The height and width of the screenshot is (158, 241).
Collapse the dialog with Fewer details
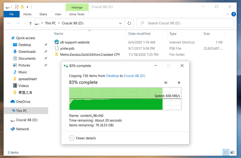pyautogui.click(x=82, y=138)
